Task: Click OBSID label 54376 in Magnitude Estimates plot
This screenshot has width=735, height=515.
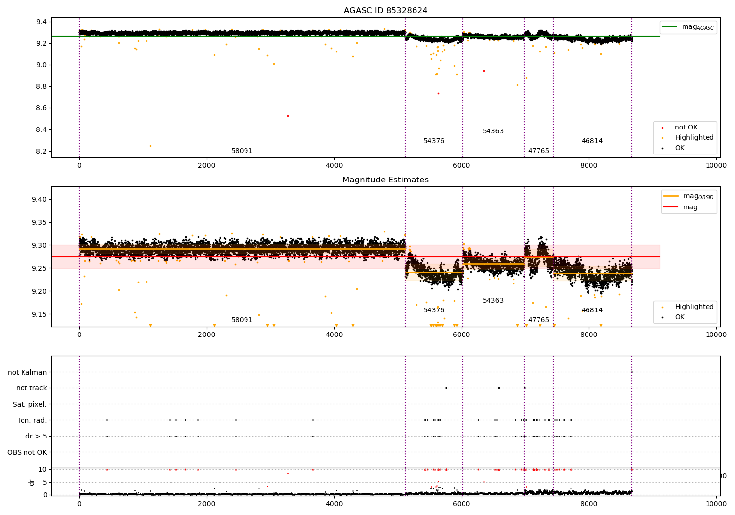Action: 434,310
